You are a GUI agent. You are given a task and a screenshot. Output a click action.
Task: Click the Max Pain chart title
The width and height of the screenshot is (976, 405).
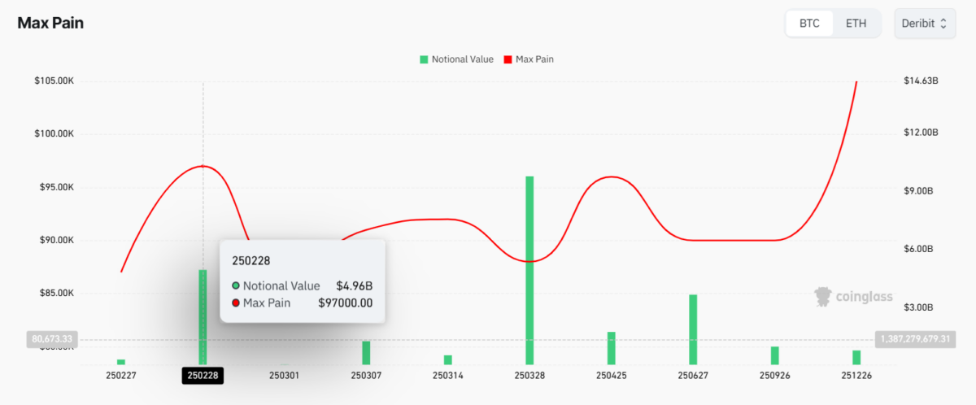coord(50,23)
